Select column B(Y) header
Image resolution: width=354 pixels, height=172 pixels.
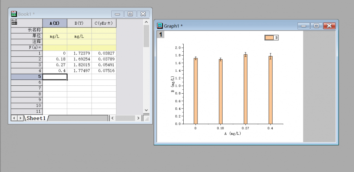(x=79, y=23)
